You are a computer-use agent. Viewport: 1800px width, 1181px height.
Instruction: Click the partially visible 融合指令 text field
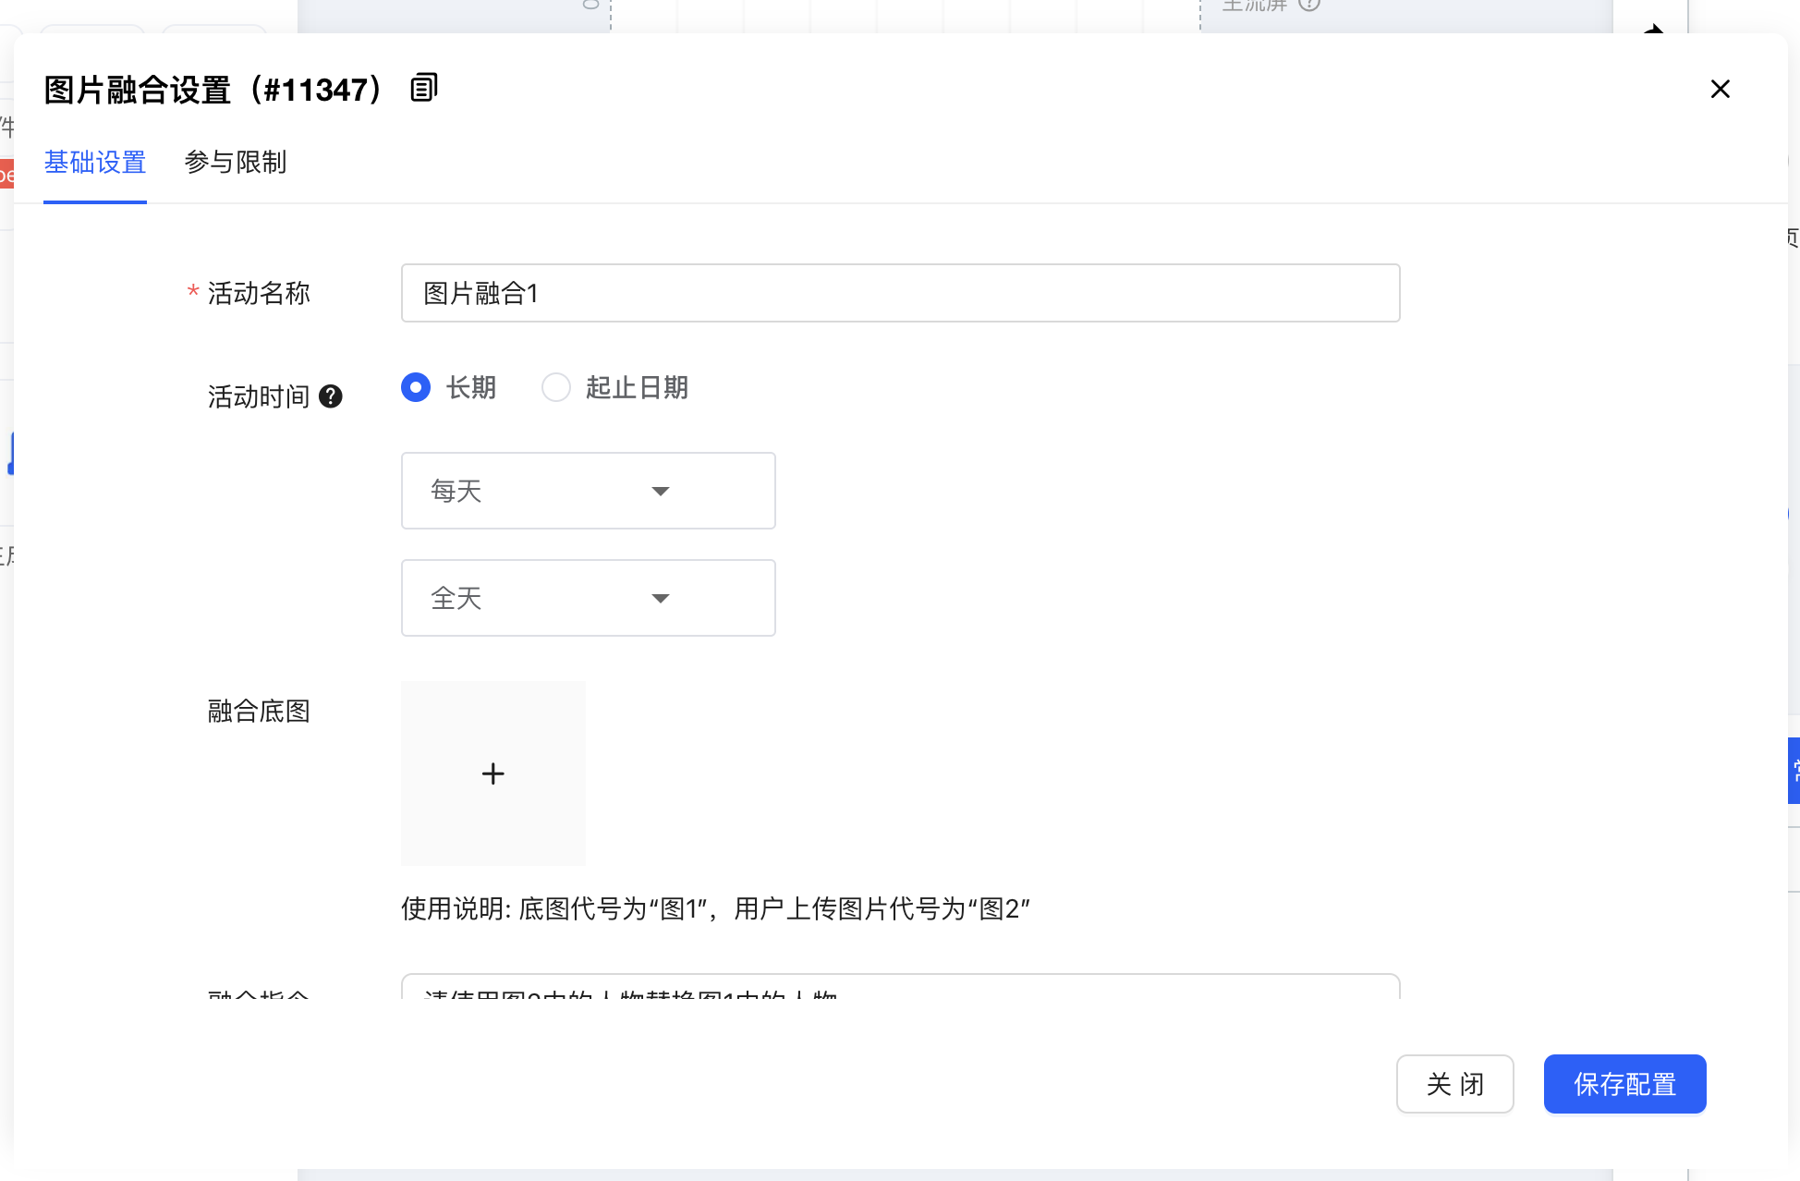click(900, 987)
